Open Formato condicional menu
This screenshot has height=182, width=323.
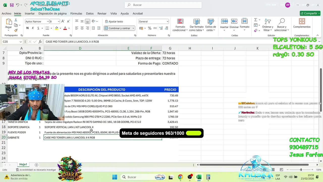click(x=180, y=25)
